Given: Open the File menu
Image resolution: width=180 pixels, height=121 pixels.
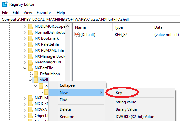Looking at the screenshot, I should 5,13.
